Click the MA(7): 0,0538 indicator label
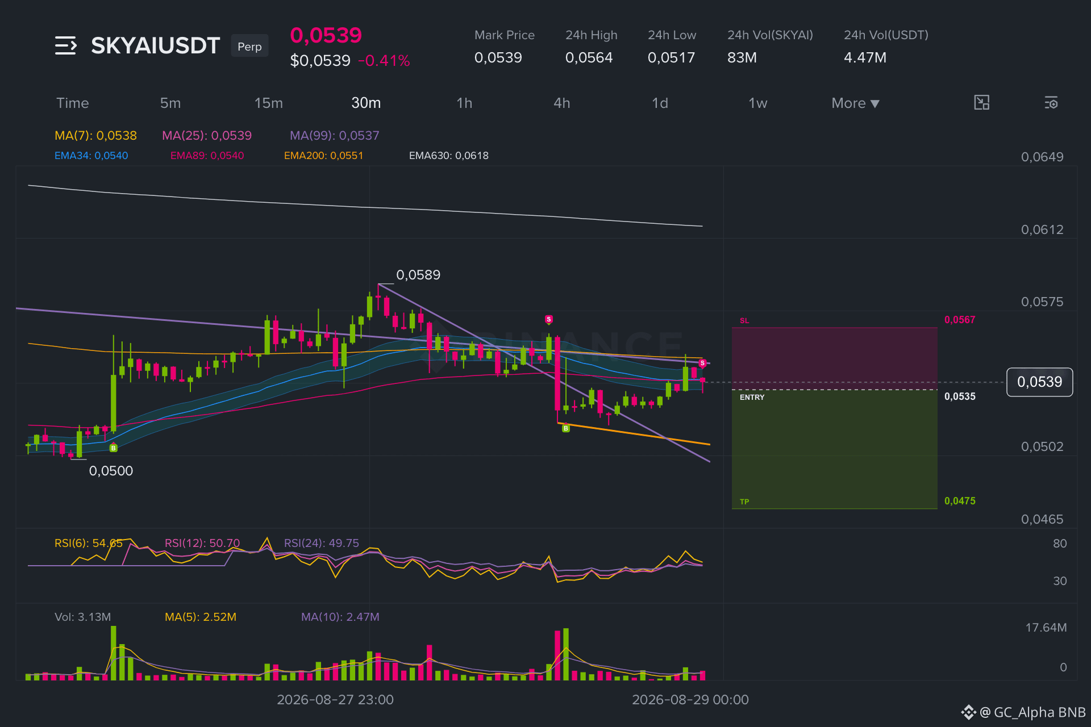Image resolution: width=1091 pixels, height=727 pixels. (95, 135)
